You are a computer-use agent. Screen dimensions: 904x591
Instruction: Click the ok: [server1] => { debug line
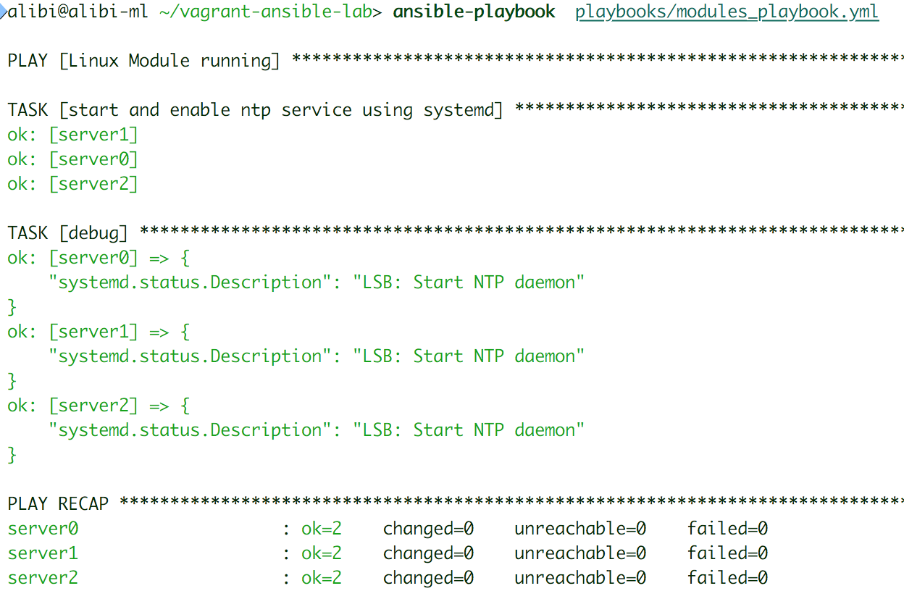(99, 332)
